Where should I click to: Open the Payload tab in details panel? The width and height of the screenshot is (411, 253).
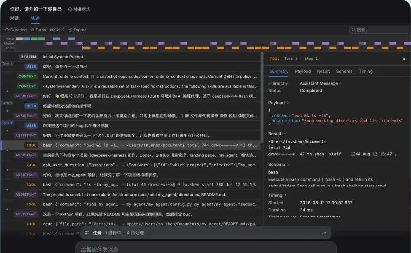click(303, 71)
